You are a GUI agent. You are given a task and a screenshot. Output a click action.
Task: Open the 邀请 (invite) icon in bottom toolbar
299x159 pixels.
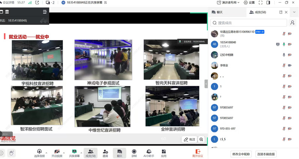coord(105,153)
